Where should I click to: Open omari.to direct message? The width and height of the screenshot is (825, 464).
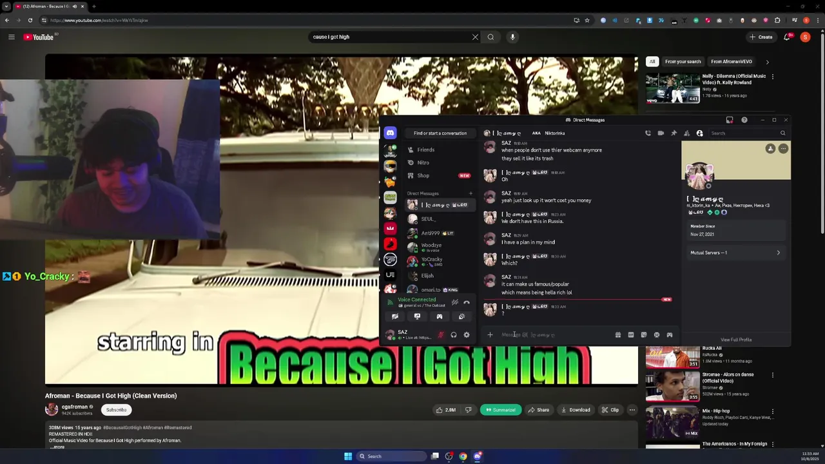(440, 290)
